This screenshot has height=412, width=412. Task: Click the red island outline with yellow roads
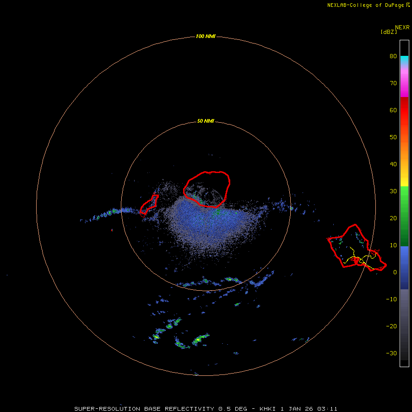(x=357, y=248)
